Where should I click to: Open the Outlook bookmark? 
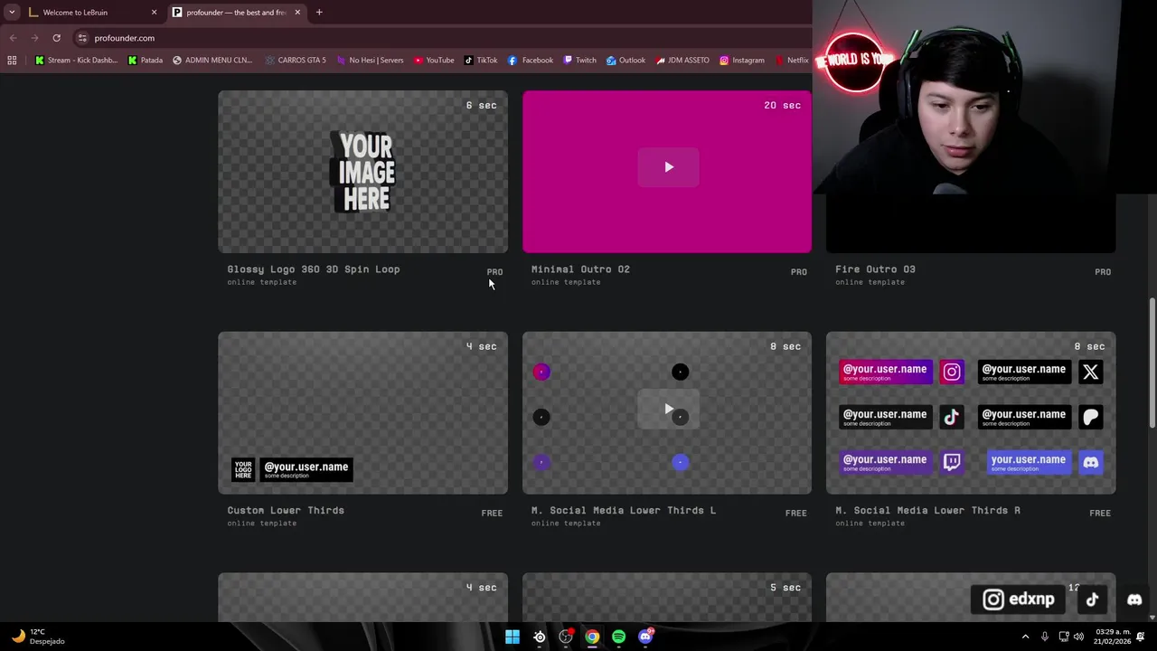point(626,61)
